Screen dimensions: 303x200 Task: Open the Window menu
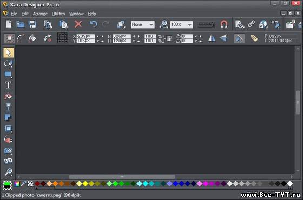pos(76,14)
